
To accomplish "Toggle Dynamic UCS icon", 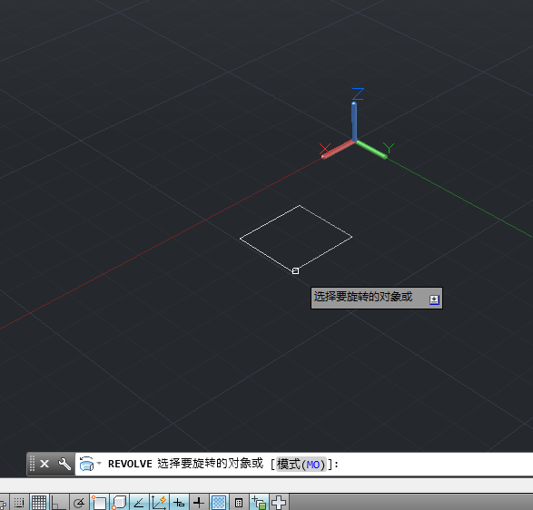I will [x=159, y=503].
